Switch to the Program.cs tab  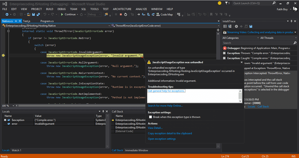(47, 21)
